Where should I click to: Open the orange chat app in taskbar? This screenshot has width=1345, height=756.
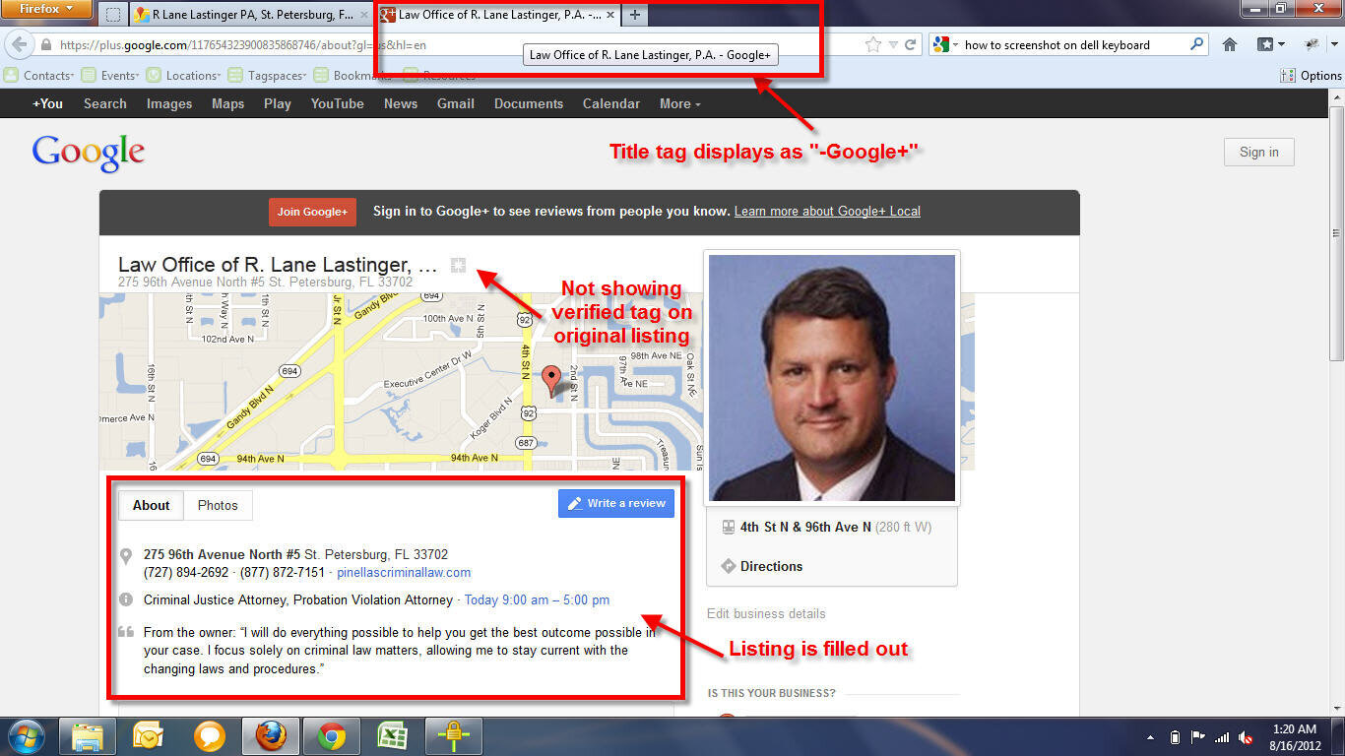(210, 736)
